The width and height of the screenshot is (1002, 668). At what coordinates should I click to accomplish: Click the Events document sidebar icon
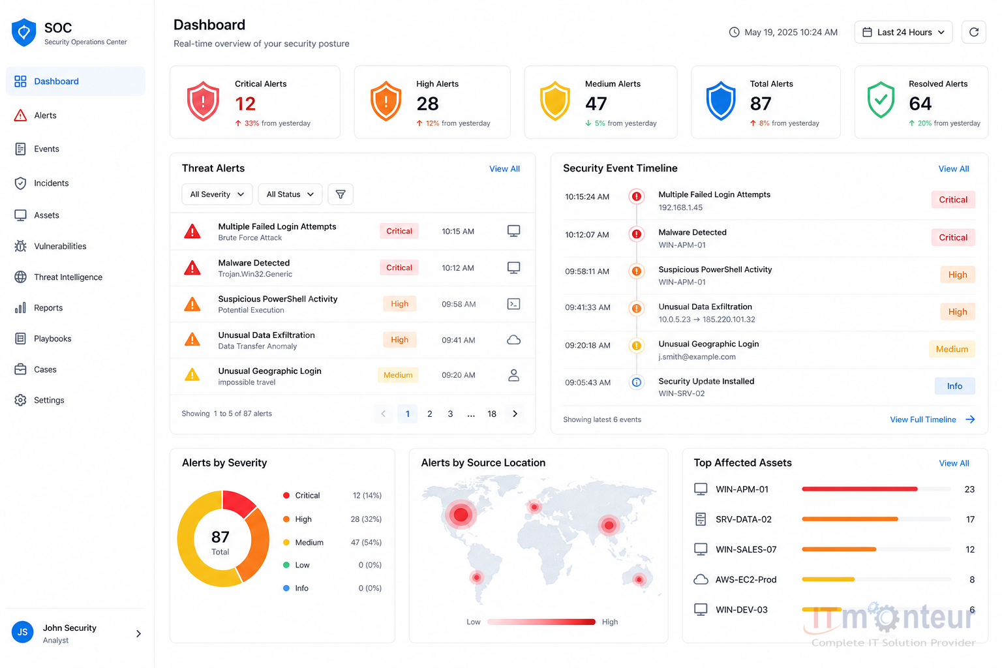(x=20, y=149)
